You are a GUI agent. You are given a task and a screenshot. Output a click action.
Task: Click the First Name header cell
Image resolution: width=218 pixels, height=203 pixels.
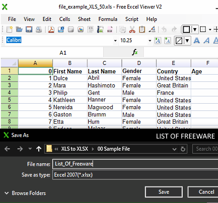coord(70,71)
